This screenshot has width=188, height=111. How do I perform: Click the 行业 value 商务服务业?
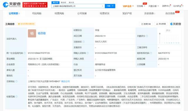100,64
